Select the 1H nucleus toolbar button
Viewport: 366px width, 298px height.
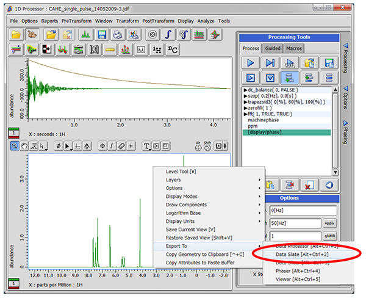tap(157, 49)
